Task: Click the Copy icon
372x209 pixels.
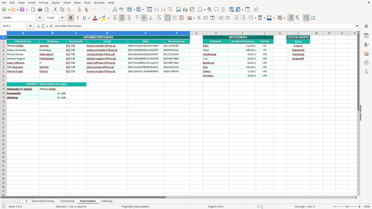Action: 62,10
